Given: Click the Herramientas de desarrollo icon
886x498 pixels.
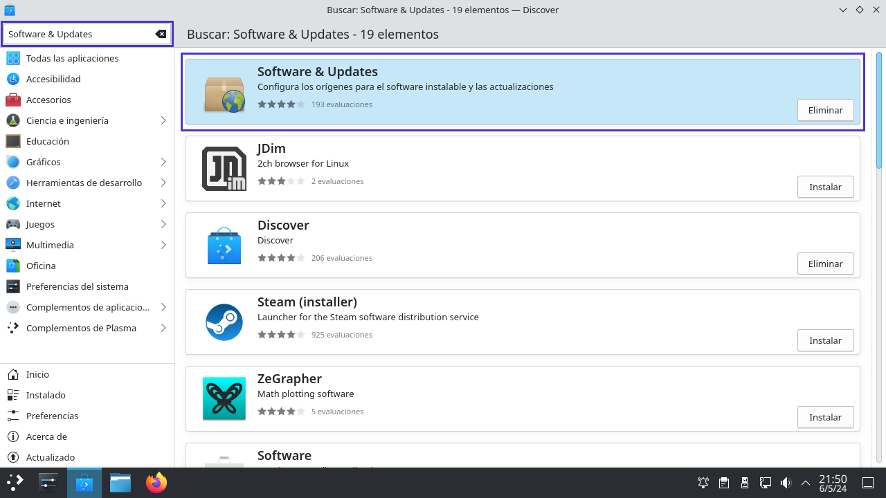Looking at the screenshot, I should [x=13, y=183].
